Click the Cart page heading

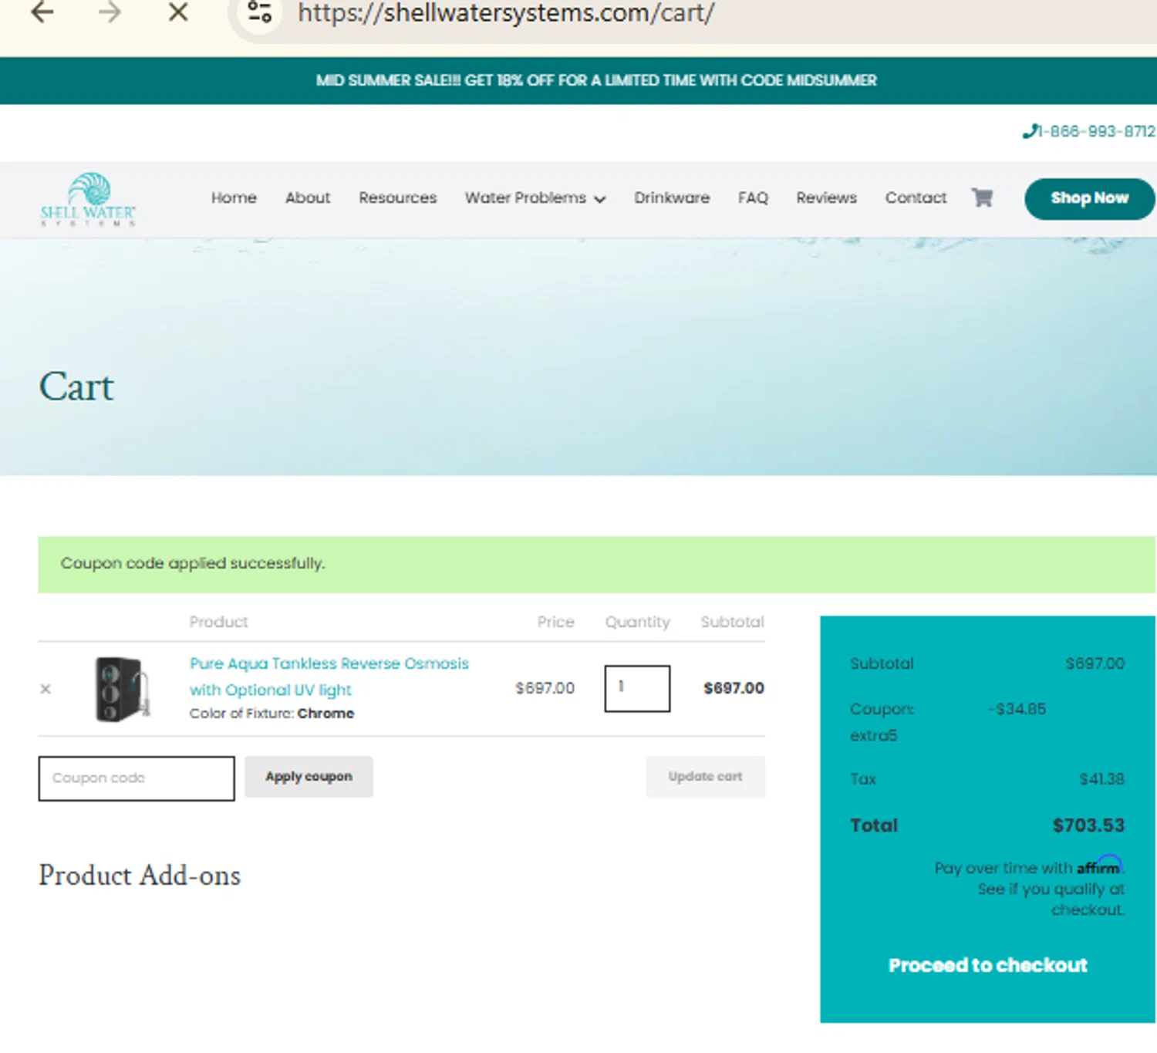click(76, 386)
